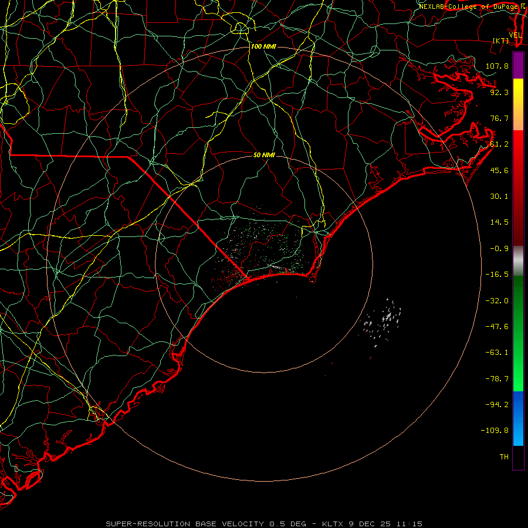This screenshot has height=528, width=528.
Task: Click the -109.8 legend value
Action: tap(495, 431)
